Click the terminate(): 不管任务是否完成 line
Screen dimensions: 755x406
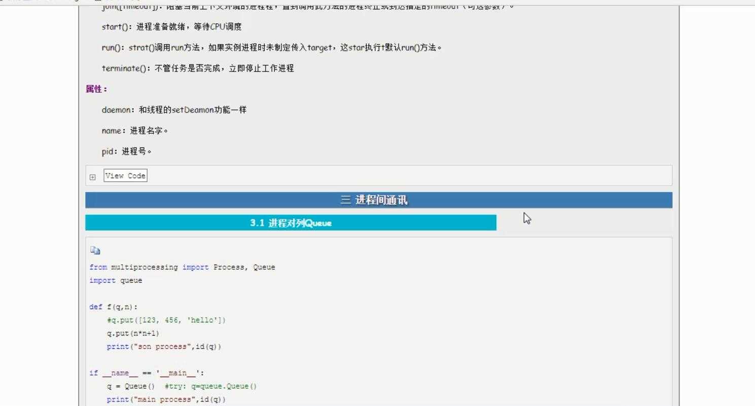click(x=198, y=68)
